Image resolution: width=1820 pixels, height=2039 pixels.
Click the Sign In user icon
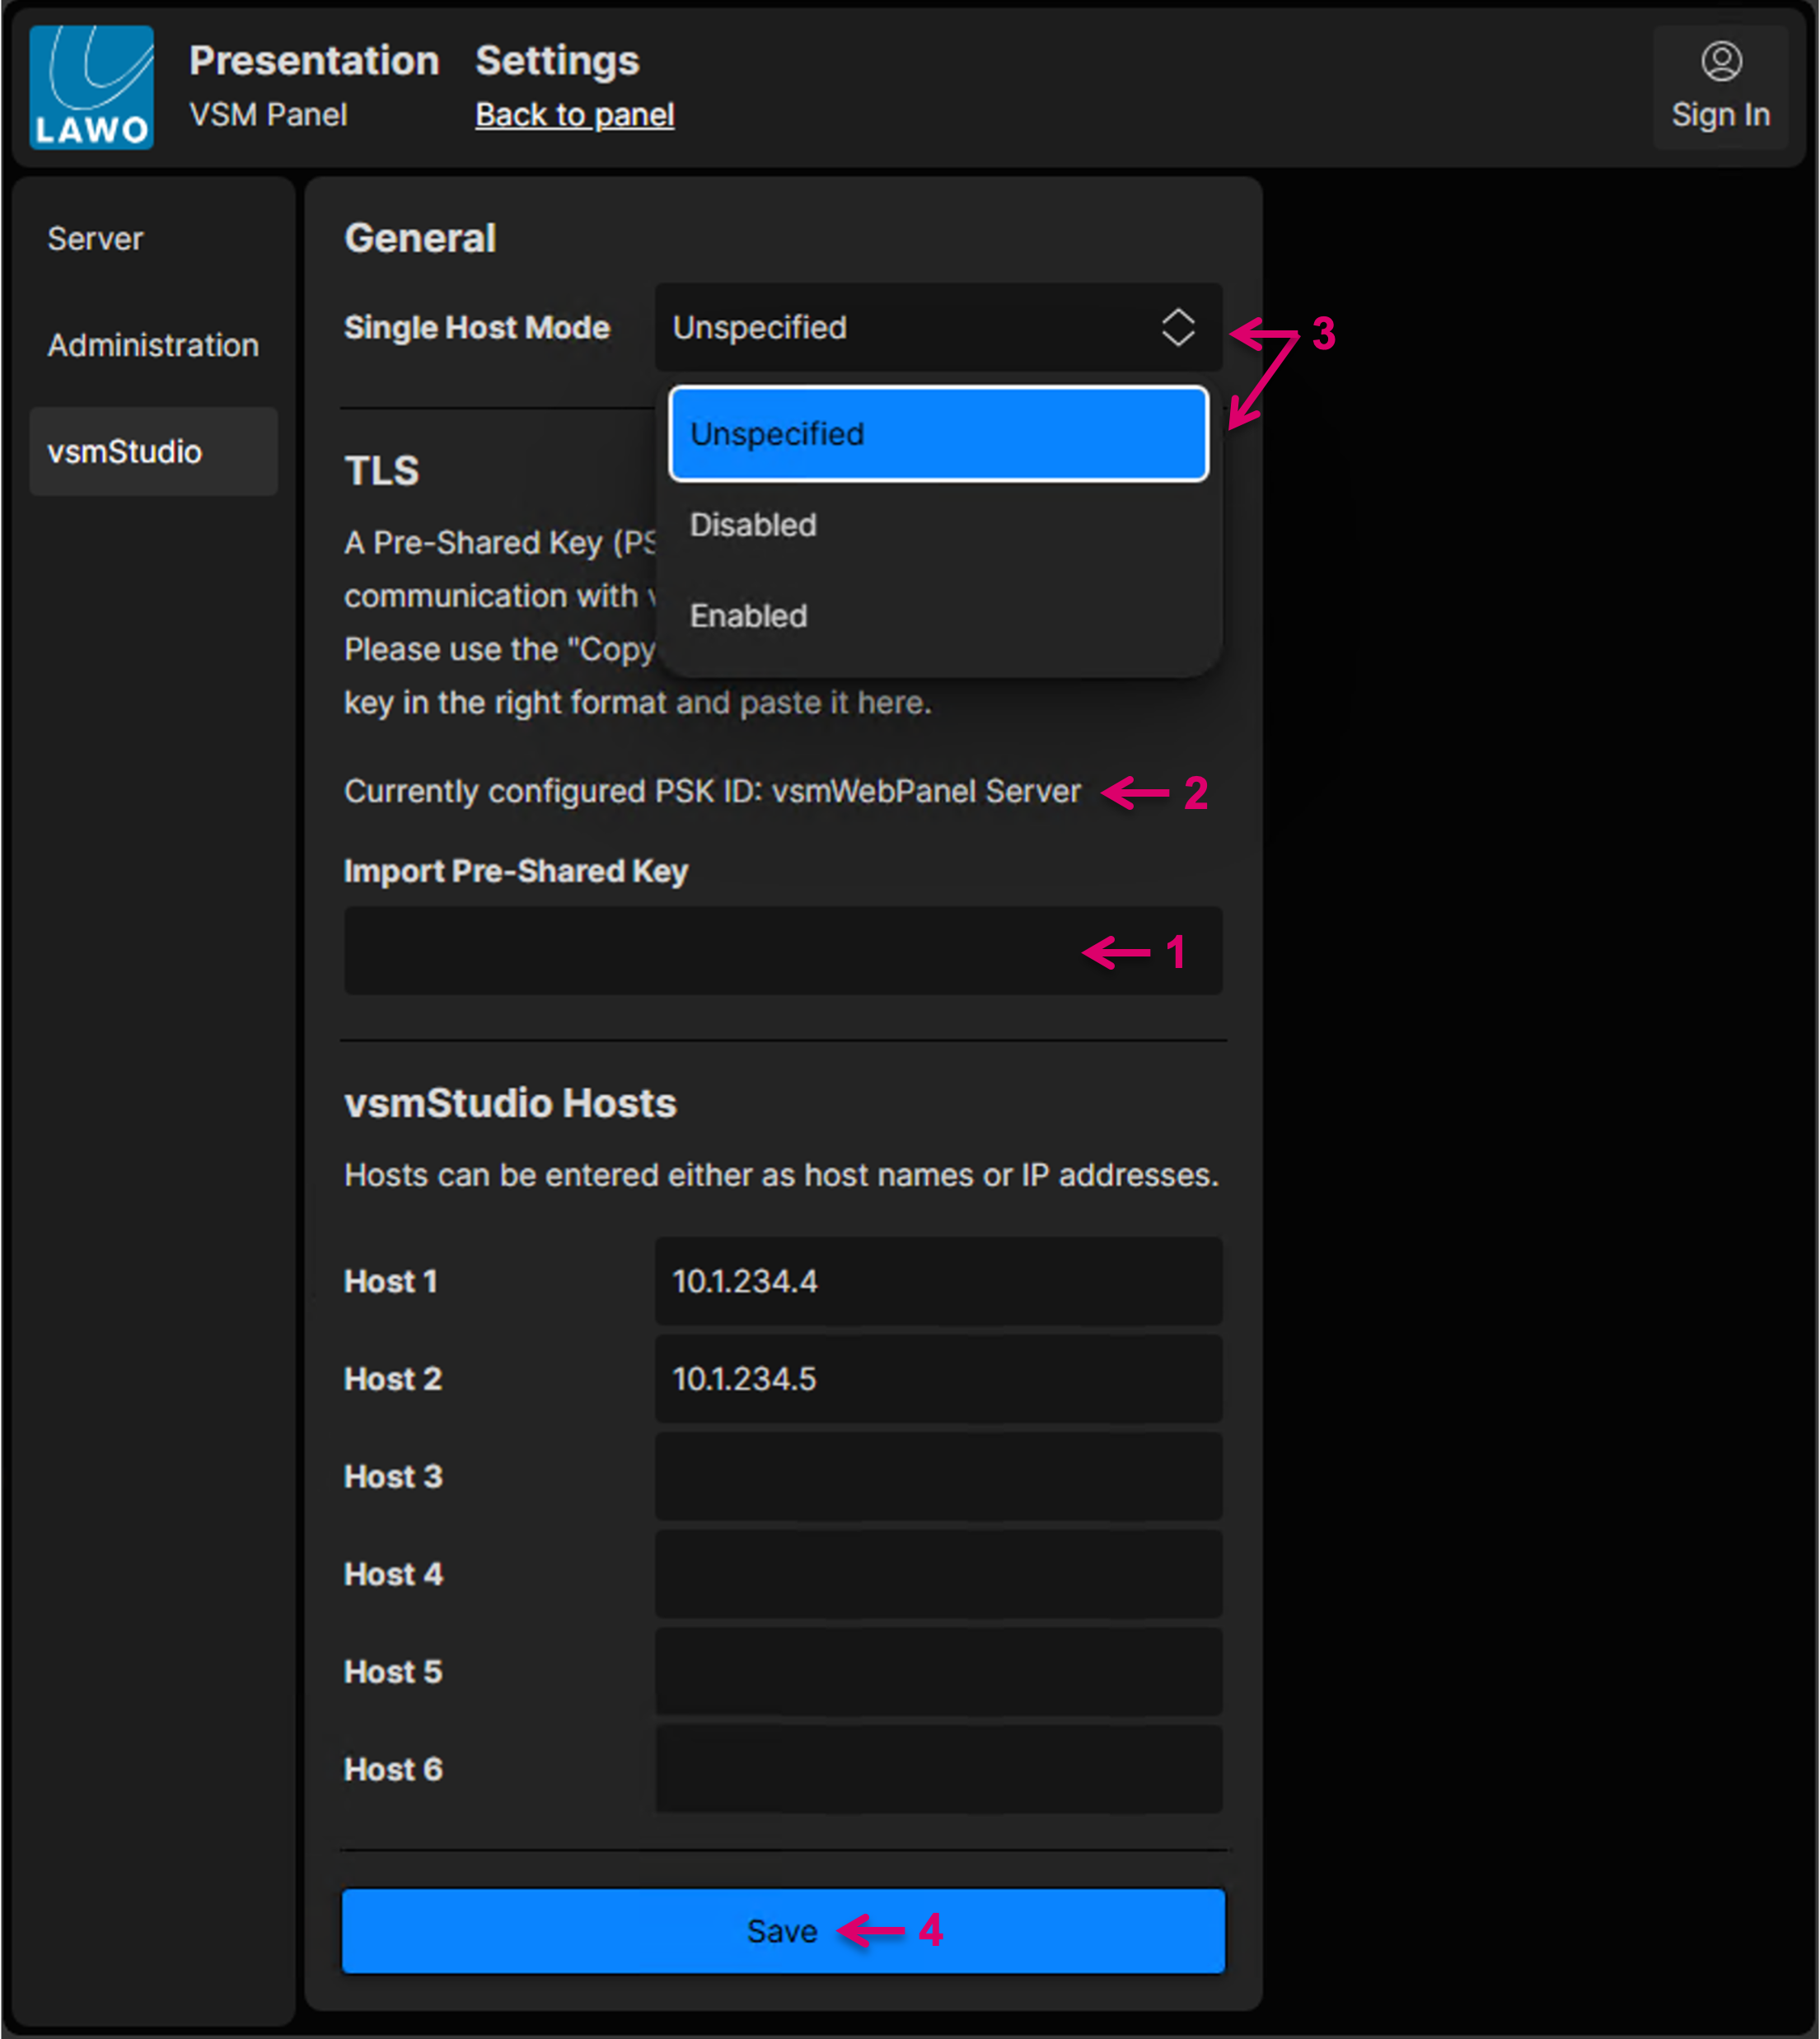point(1720,62)
